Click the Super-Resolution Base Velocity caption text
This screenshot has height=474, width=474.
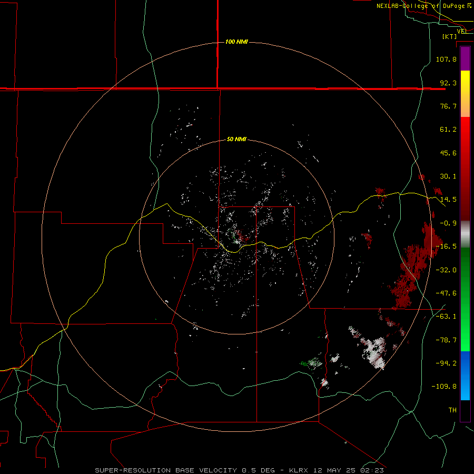tap(239, 470)
